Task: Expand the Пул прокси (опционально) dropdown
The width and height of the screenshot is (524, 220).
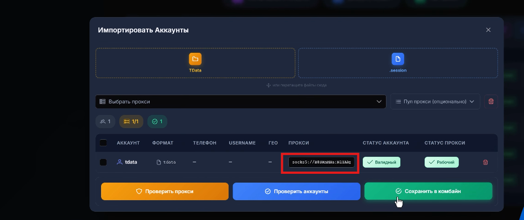Action: pos(435,102)
